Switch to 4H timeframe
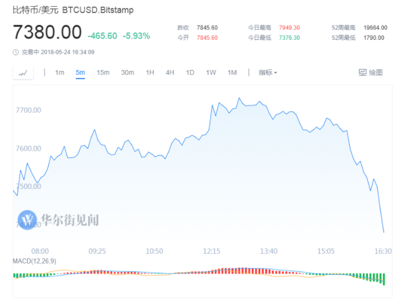This screenshot has width=405, height=301. (x=170, y=73)
